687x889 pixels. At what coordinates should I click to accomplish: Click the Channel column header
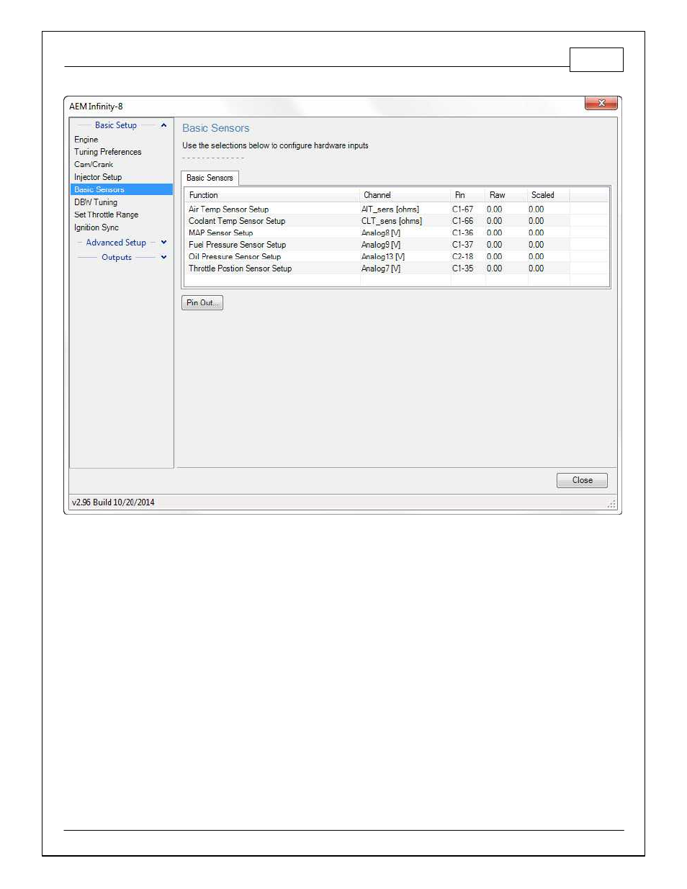[x=405, y=195]
